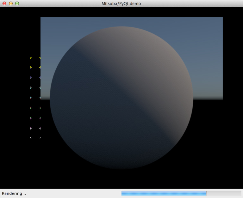The height and width of the screenshot is (198, 243).
Task: Close the Mitsuba/PyQt demo window
Action: (x=4, y=3)
